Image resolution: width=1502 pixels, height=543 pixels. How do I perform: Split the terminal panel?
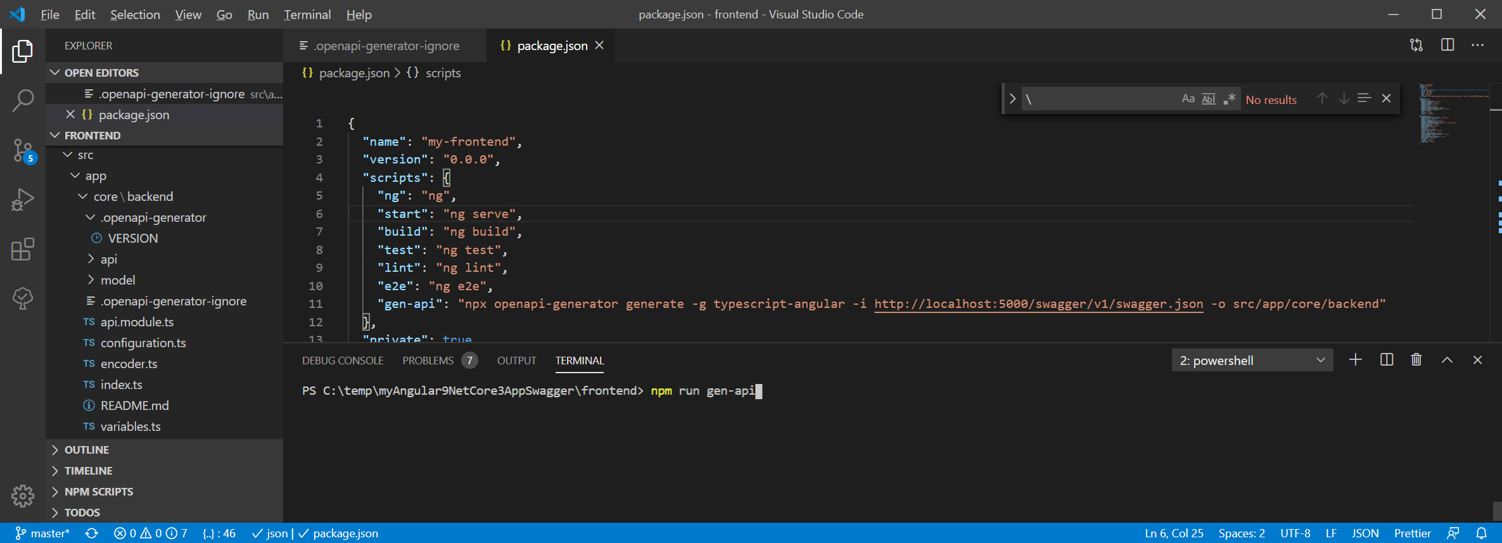1386,360
